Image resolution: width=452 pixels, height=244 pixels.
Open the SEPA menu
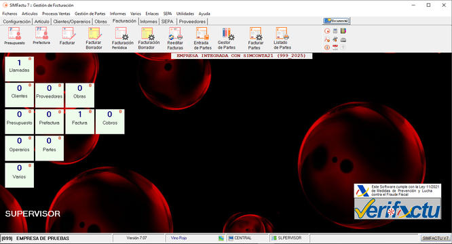[168, 14]
